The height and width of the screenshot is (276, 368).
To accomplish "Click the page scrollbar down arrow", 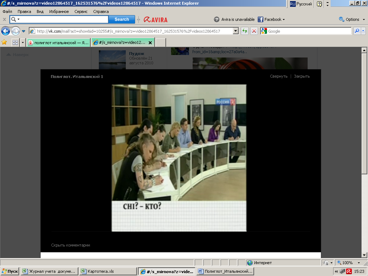I will coord(364,255).
